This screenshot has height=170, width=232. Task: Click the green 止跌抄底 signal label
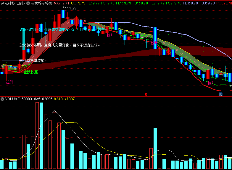tap(31, 72)
